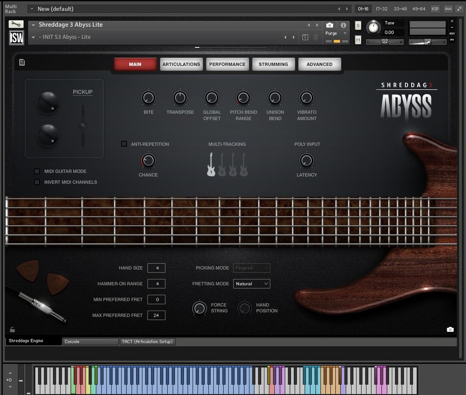Open notes document icon left of MAIN
466x395 pixels.
(22, 62)
